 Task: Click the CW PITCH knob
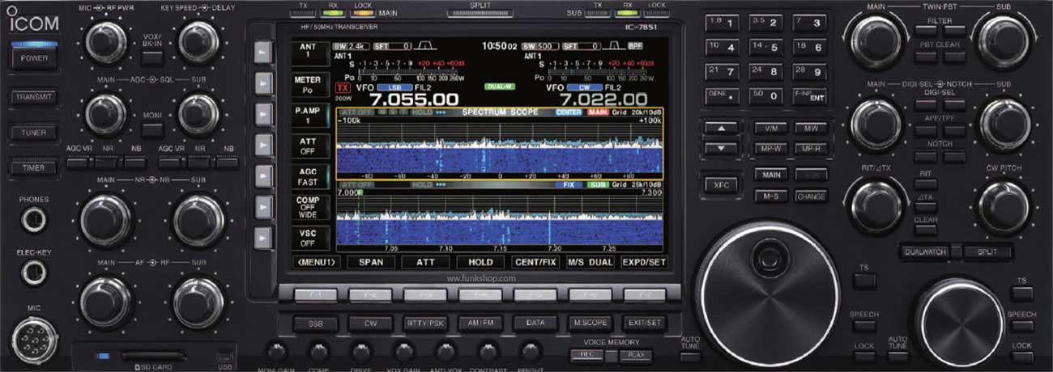[1004, 207]
